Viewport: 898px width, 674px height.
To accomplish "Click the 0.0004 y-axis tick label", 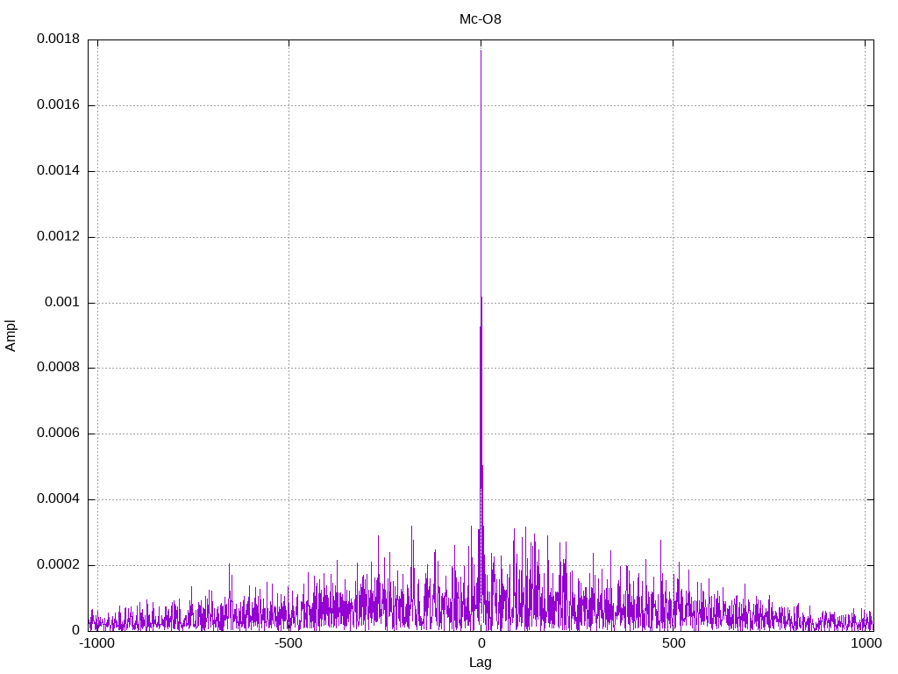I will point(58,499).
